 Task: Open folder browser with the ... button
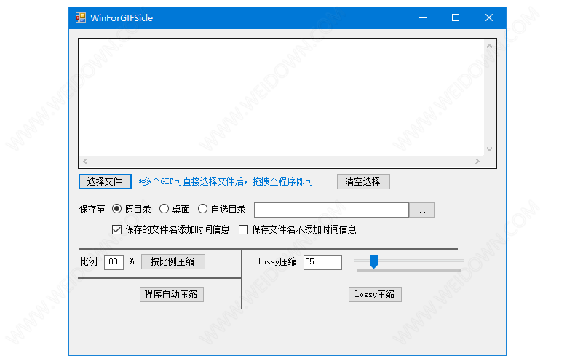coord(421,210)
